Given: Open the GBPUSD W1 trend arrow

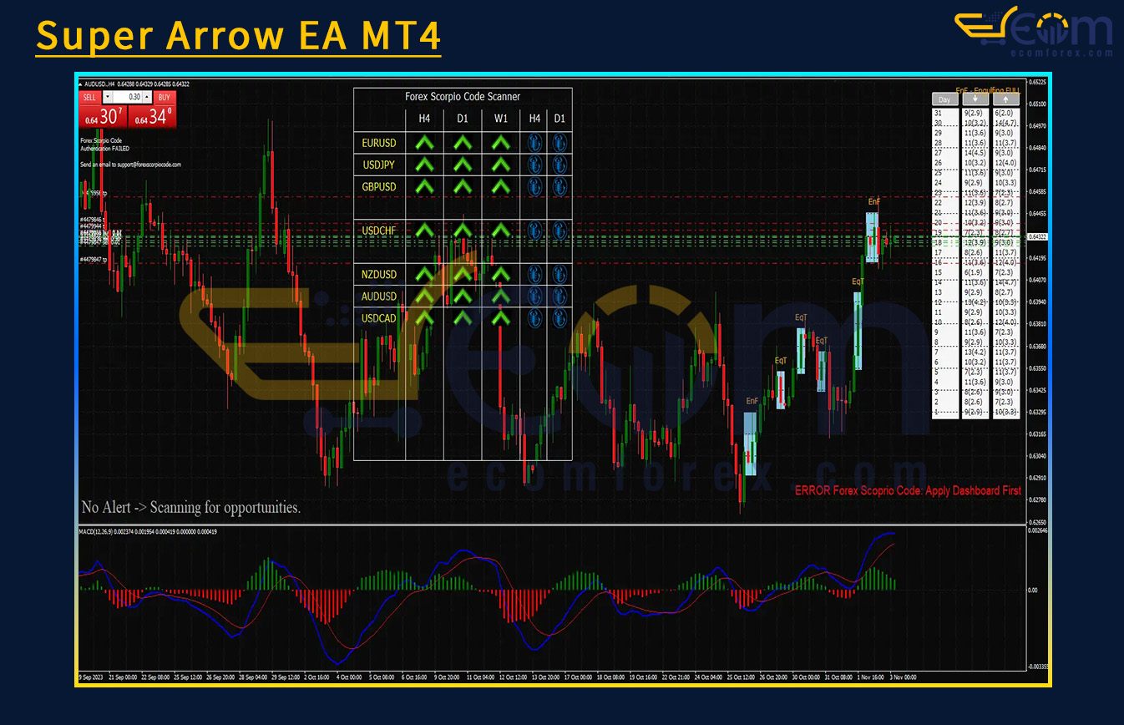Looking at the screenshot, I should (x=500, y=186).
